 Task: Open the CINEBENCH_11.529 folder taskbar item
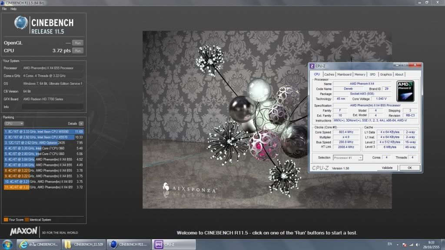(83, 244)
